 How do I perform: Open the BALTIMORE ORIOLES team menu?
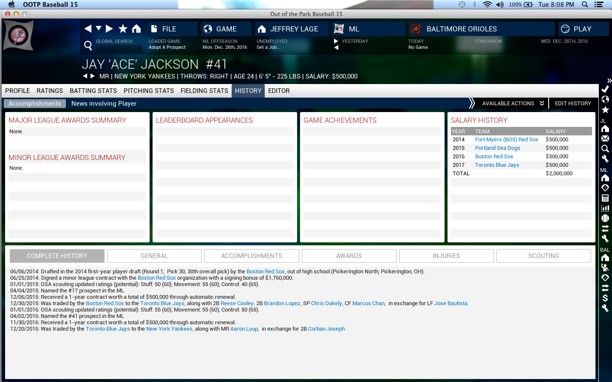[482, 29]
